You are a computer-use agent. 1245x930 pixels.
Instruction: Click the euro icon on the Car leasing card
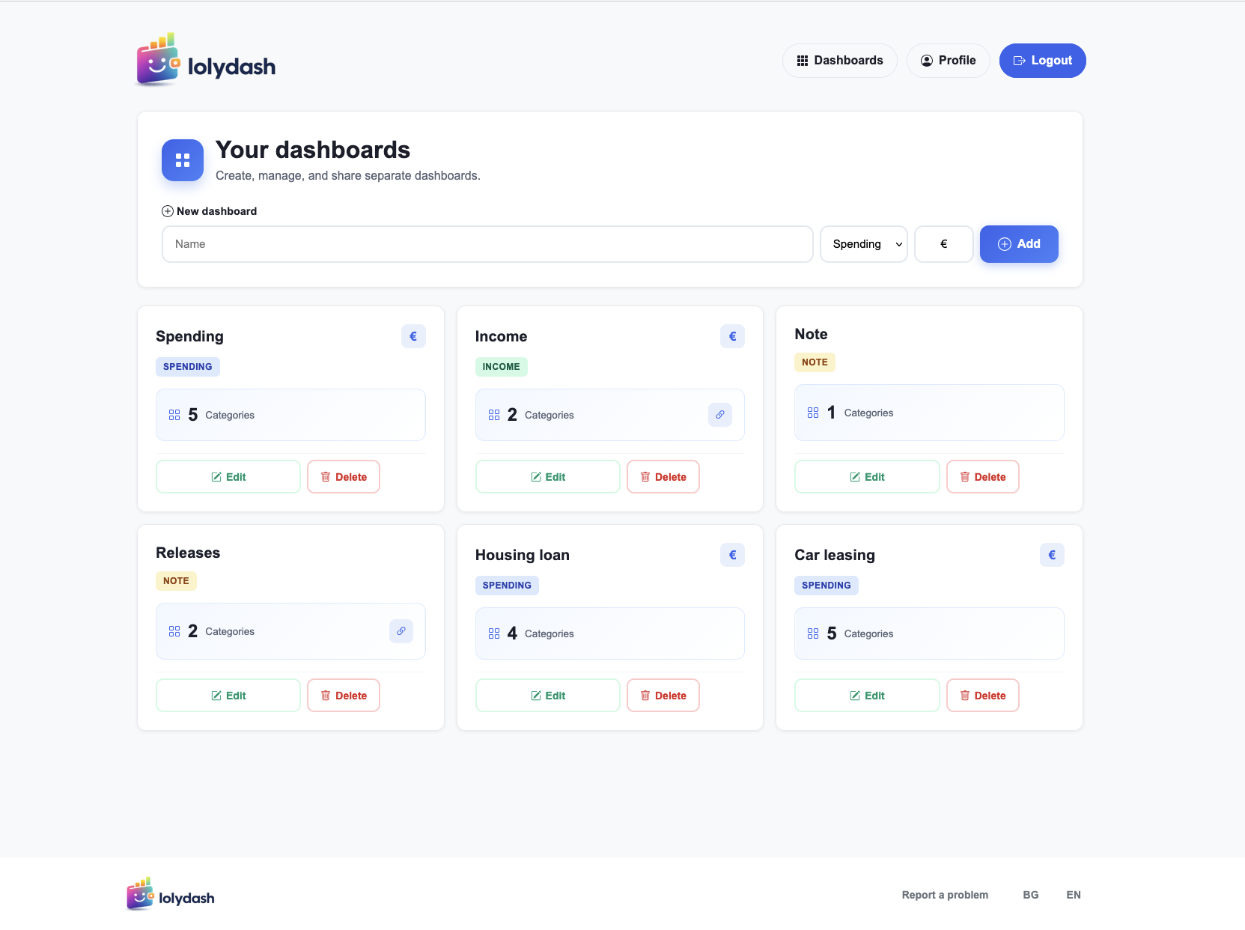pyautogui.click(x=1051, y=555)
